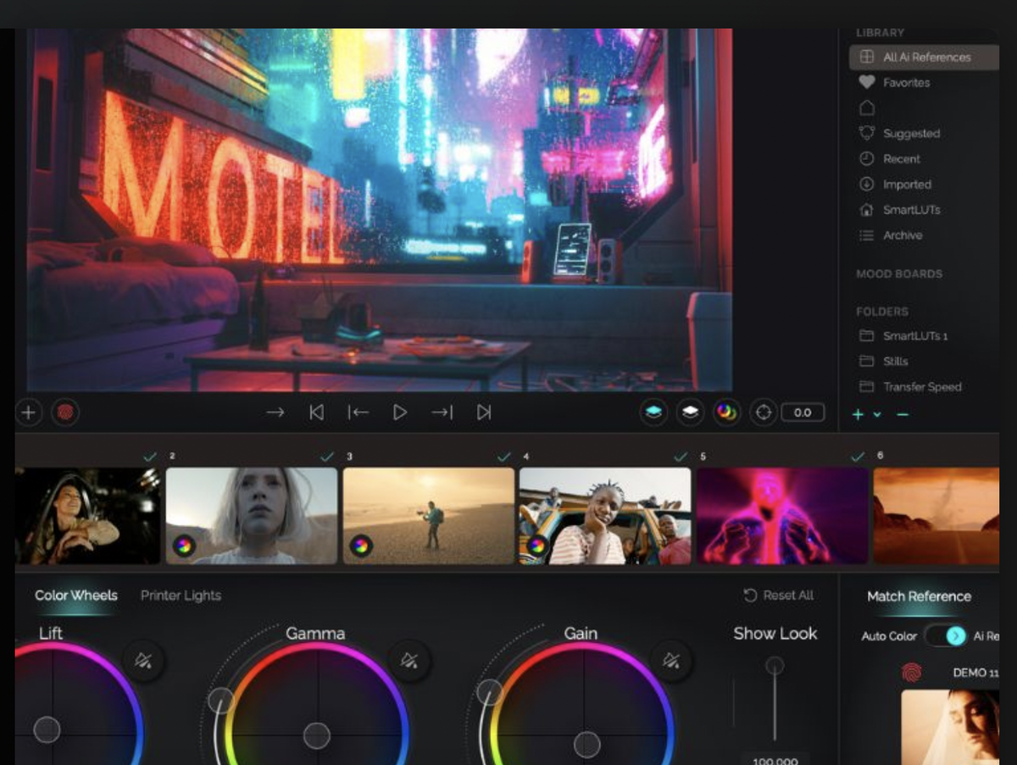Jump to the first clip

(x=316, y=413)
